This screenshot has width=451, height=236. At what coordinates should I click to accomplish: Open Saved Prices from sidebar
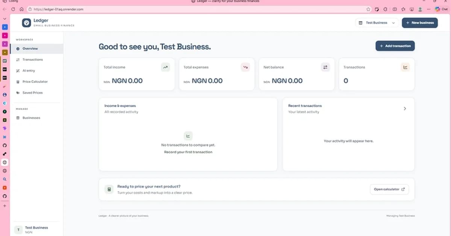[x=36, y=92]
